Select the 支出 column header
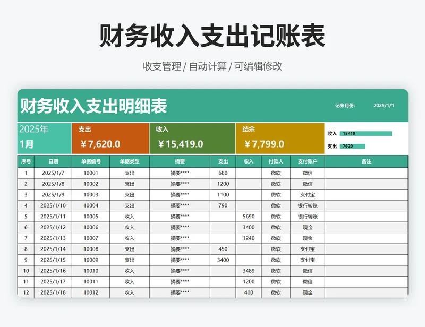425x327 pixels. pyautogui.click(x=223, y=161)
